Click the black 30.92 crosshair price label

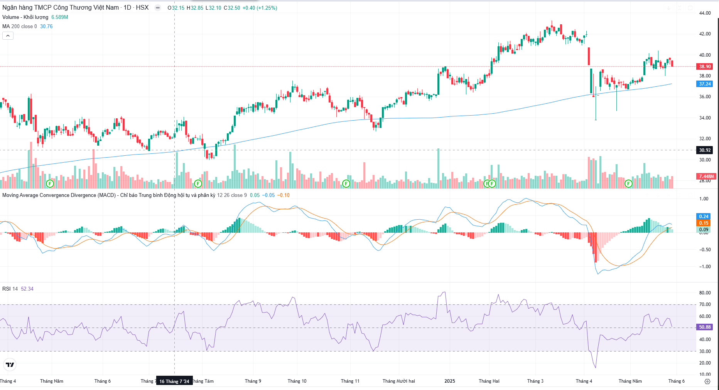coord(705,150)
